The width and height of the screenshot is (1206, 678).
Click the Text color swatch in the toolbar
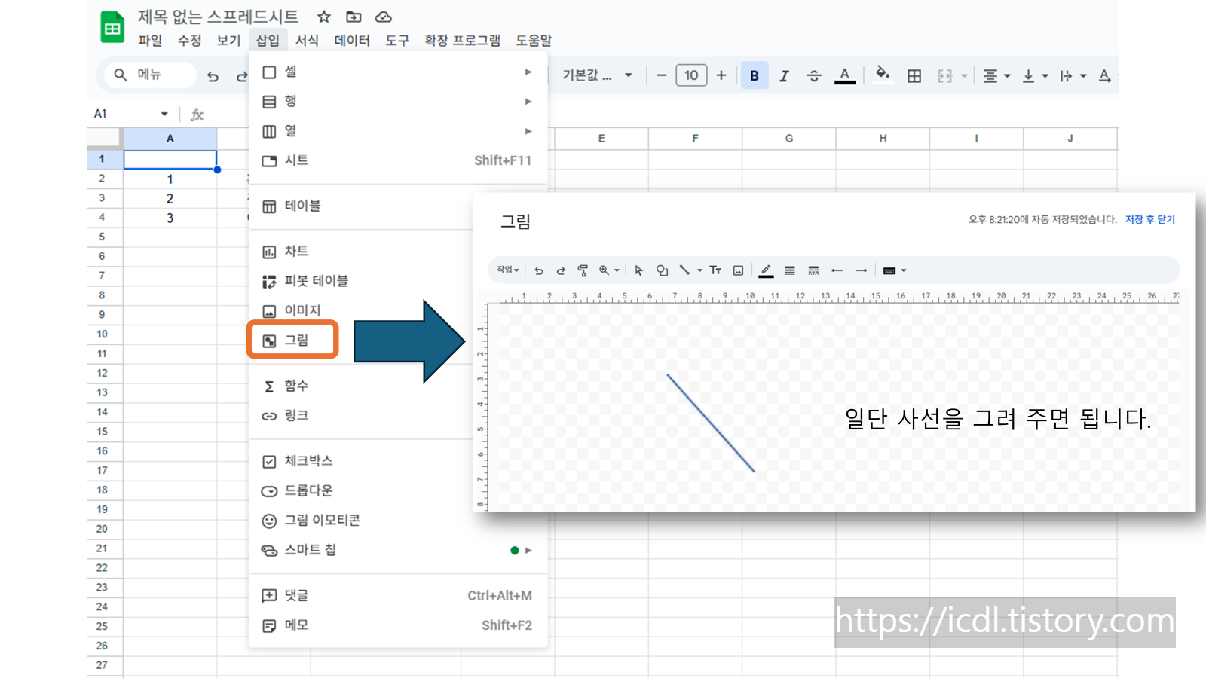tap(845, 75)
